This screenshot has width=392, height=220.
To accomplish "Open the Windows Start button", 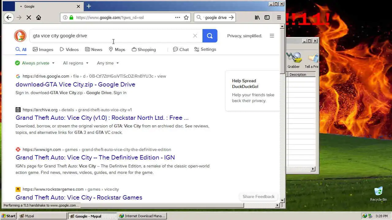I will (8, 216).
